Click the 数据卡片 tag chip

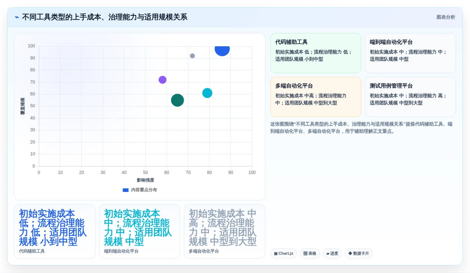point(359,253)
